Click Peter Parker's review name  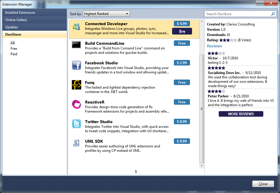coord(218,96)
